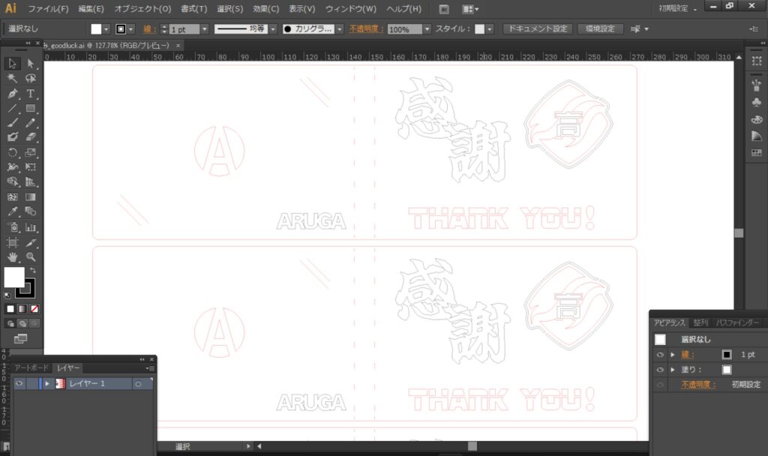This screenshot has height=456, width=768.
Task: Select the Direct Selection tool
Action: [31, 64]
